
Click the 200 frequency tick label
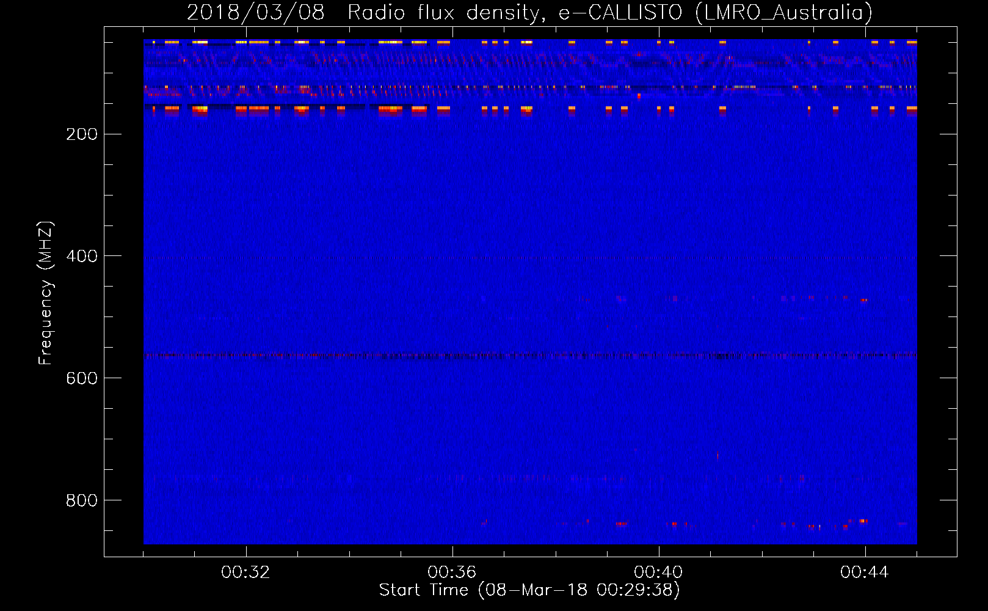81,134
